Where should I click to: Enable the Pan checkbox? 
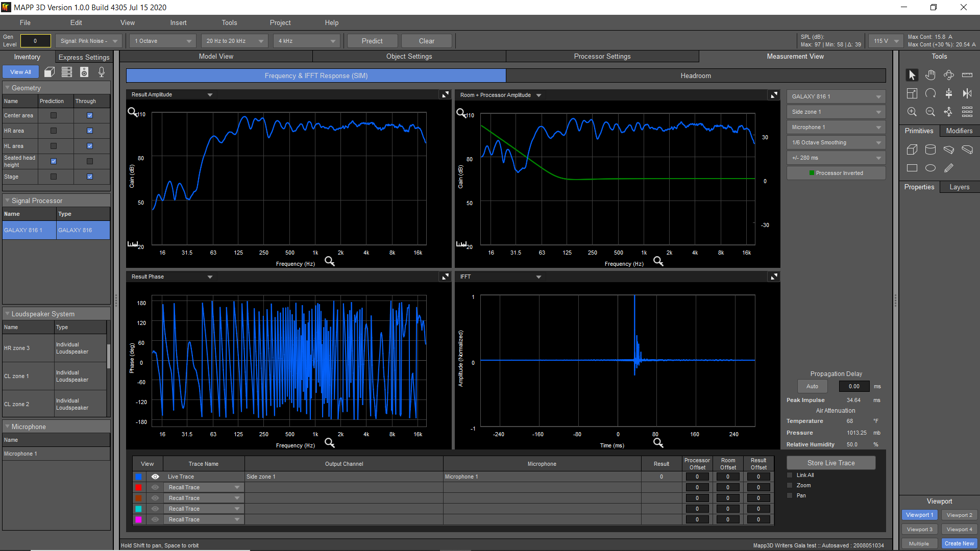click(790, 495)
